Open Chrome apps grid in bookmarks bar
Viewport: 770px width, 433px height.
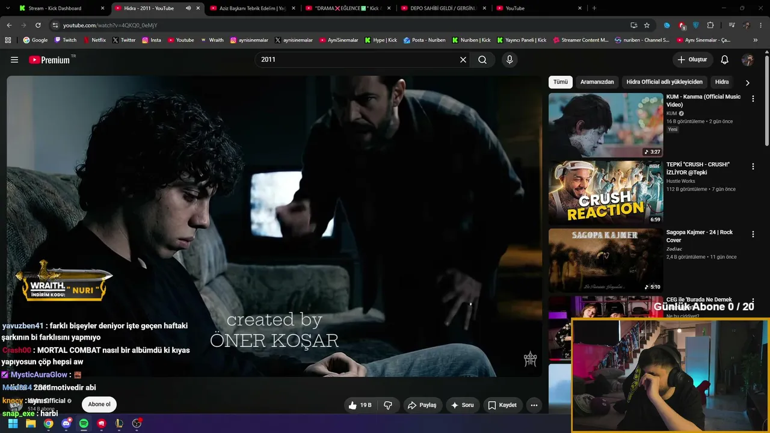pos(8,40)
